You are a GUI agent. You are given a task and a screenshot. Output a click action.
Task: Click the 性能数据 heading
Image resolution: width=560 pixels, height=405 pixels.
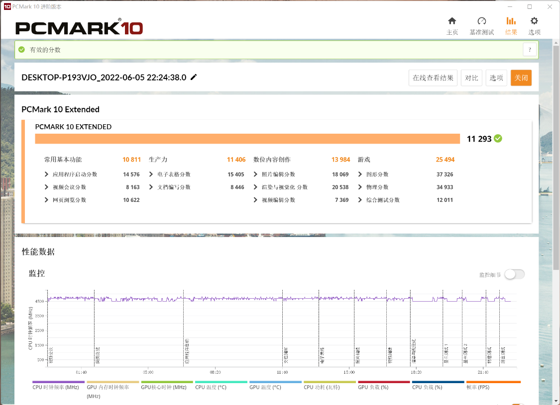tap(38, 252)
